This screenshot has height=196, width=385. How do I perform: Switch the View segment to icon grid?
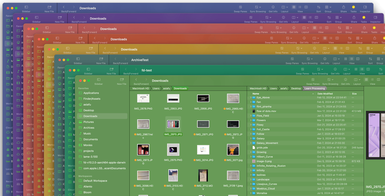coord(366,80)
